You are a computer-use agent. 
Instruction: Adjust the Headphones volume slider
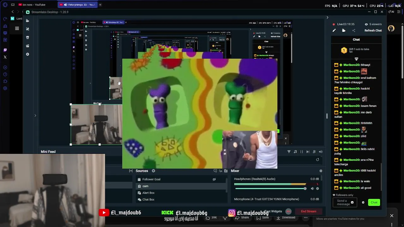click(270, 189)
